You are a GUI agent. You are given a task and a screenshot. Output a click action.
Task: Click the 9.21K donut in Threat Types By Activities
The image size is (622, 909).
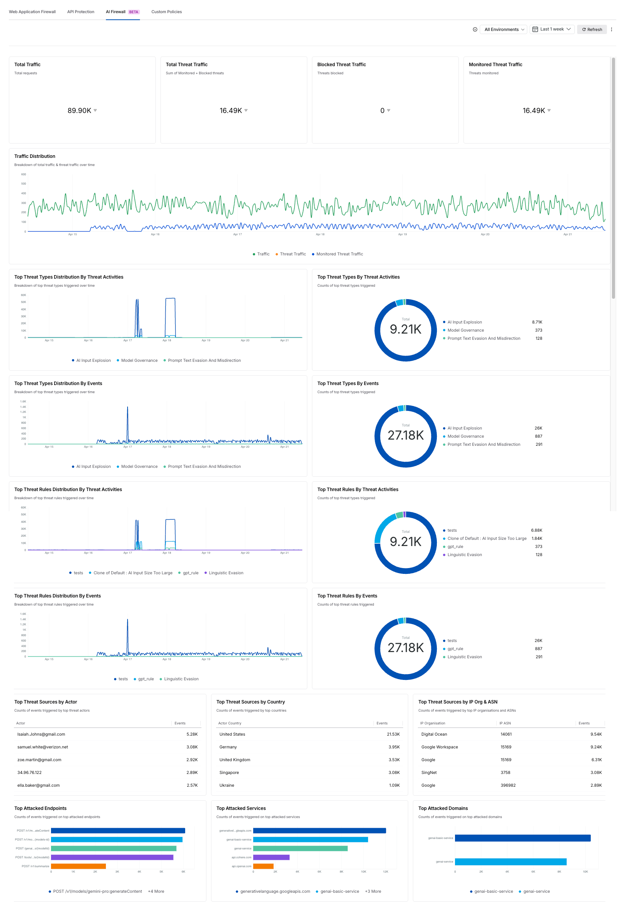[x=406, y=330]
